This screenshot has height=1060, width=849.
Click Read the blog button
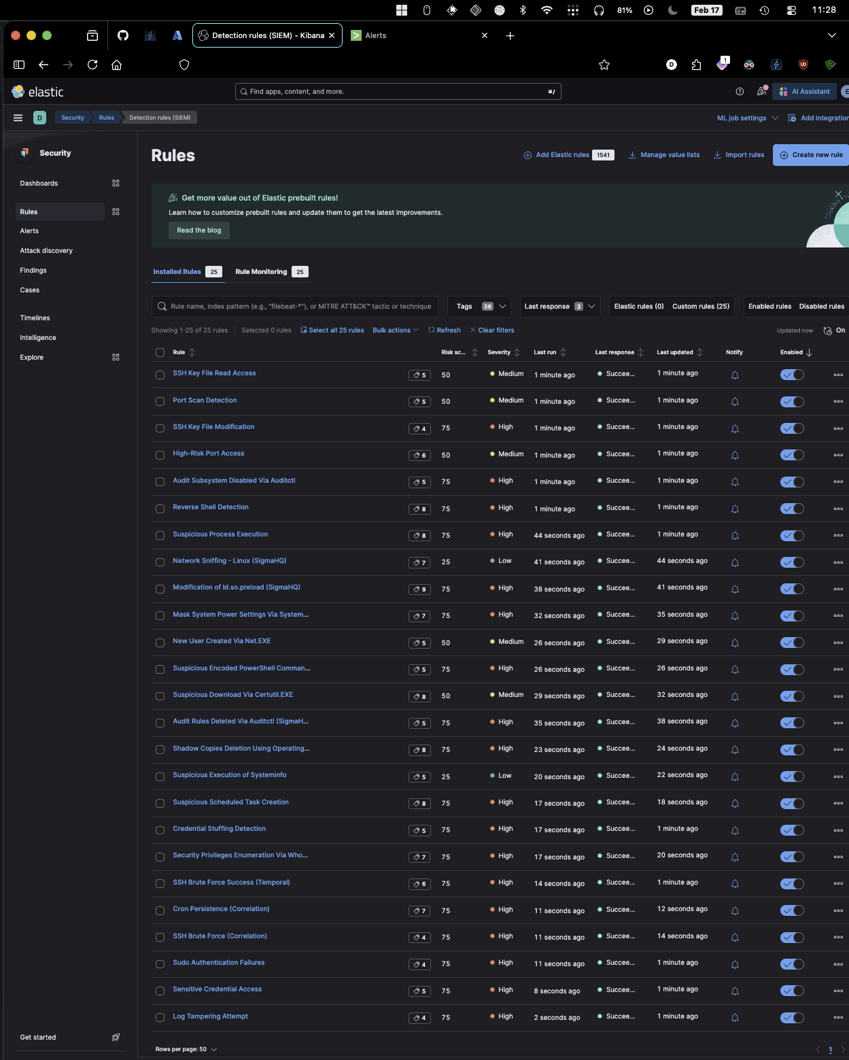[199, 230]
